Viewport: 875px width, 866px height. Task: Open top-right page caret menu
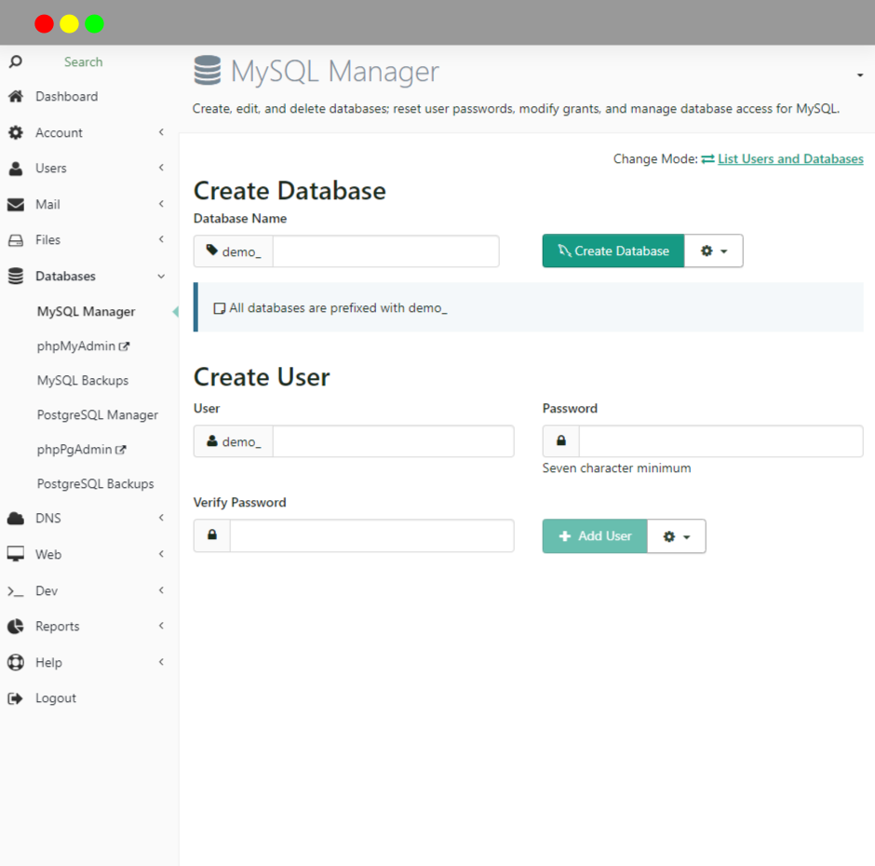point(860,75)
